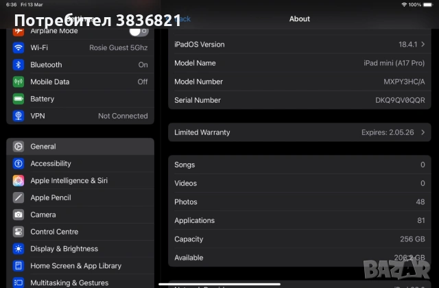This screenshot has width=439, height=288.
Task: Tap the Songs row label
Action: pos(185,165)
